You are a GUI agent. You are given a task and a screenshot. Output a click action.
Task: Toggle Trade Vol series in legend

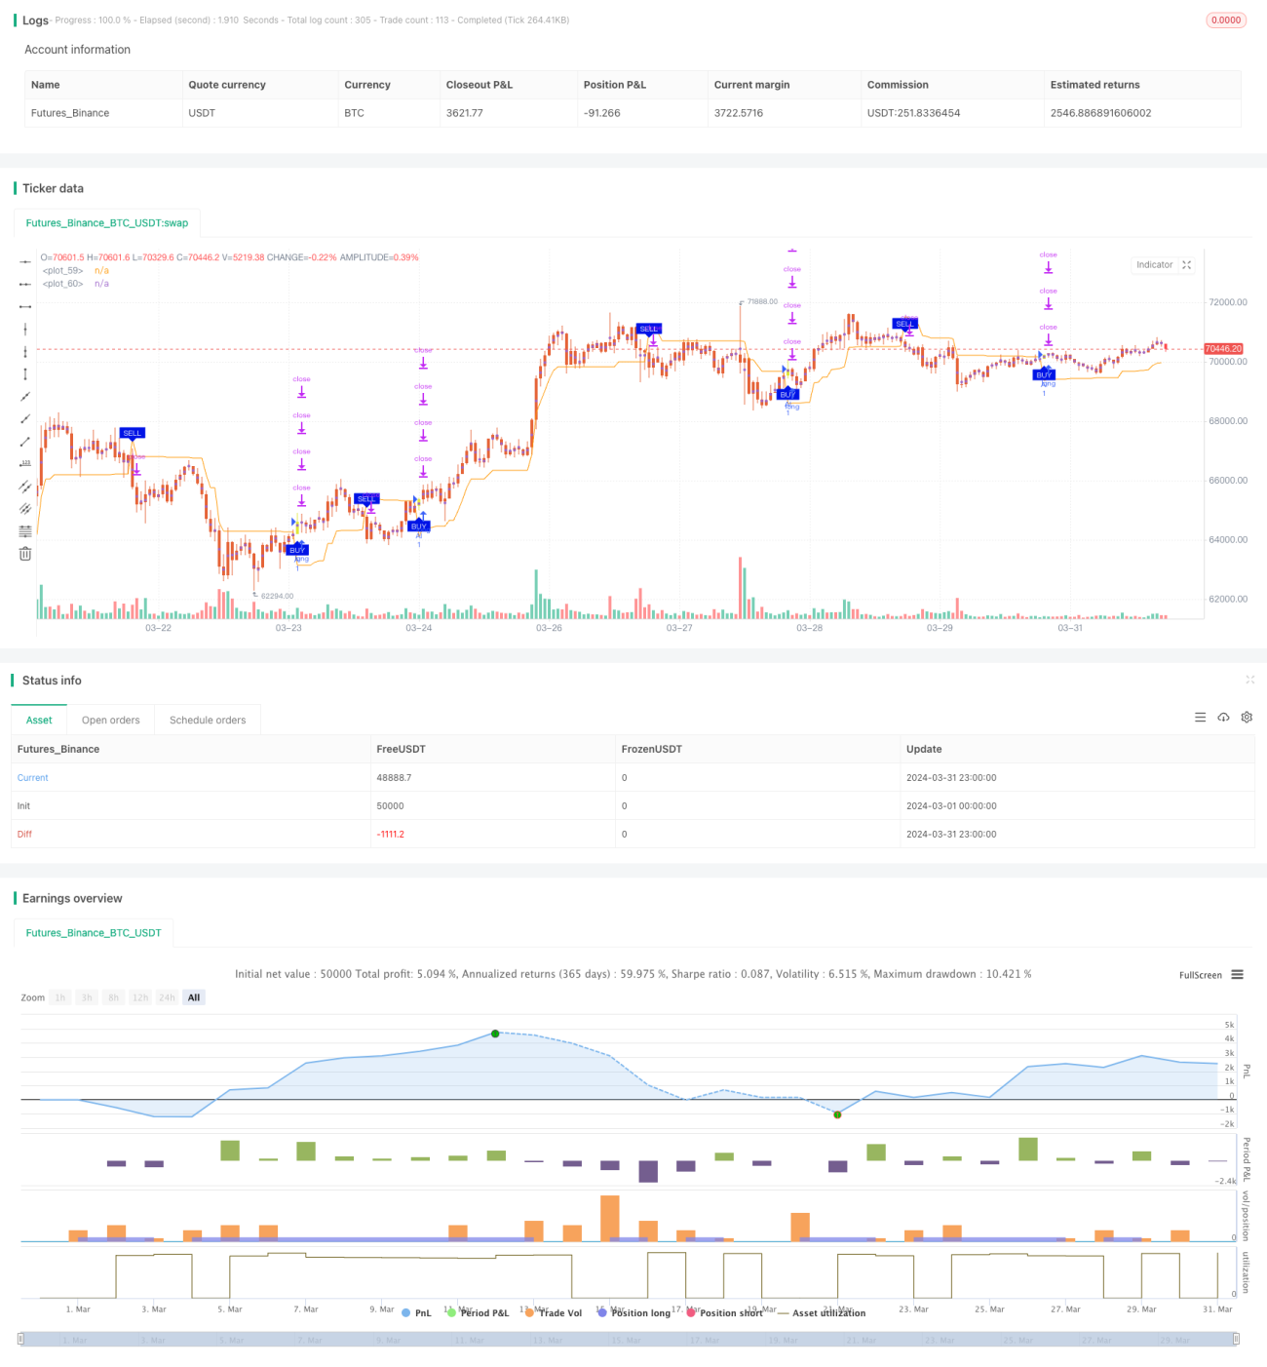click(x=553, y=1313)
